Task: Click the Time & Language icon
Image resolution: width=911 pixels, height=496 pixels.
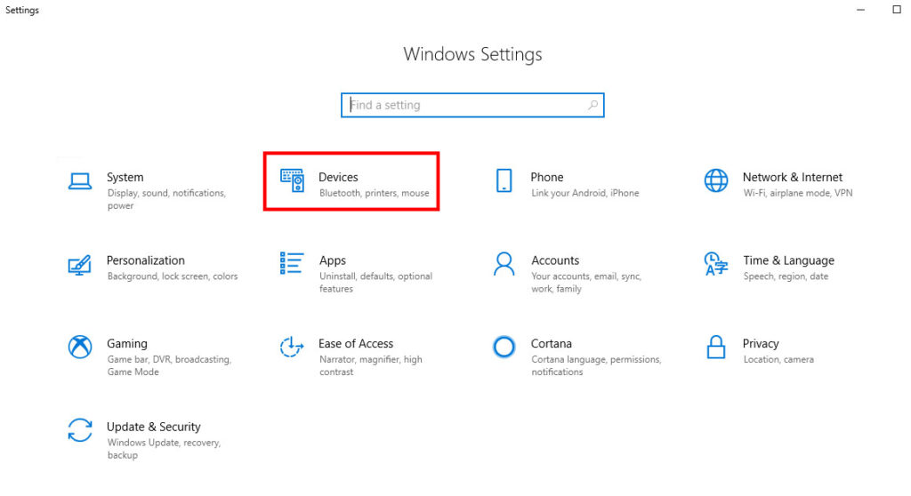Action: 716,264
